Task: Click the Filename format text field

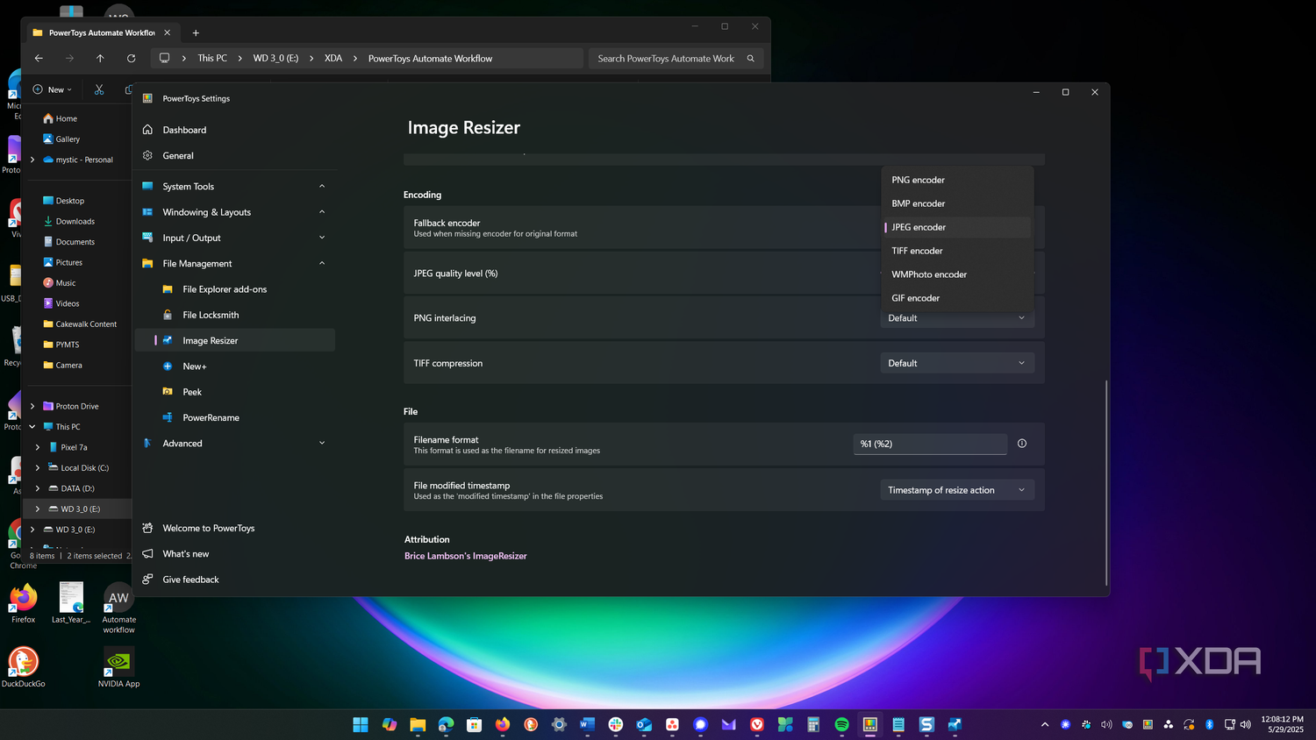Action: point(930,444)
